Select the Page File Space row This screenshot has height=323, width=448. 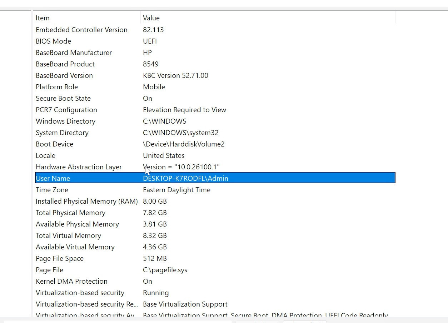click(x=215, y=258)
